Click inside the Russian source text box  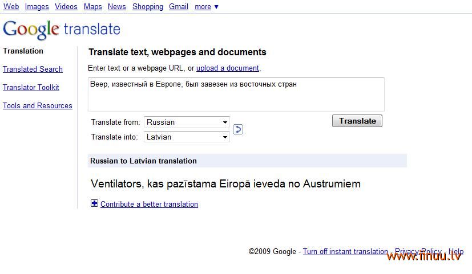[x=236, y=95]
